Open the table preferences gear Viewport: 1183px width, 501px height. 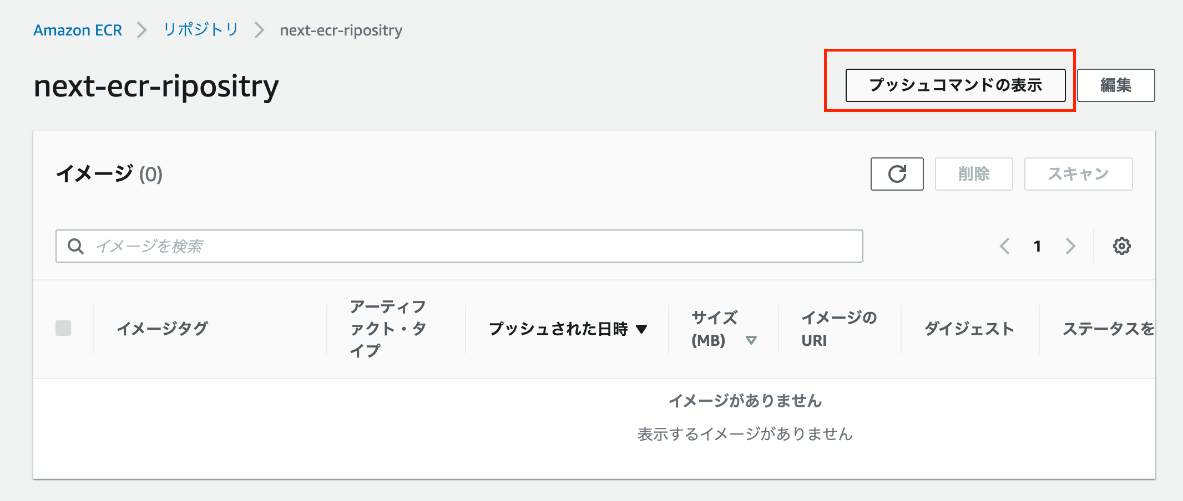pyautogui.click(x=1122, y=246)
